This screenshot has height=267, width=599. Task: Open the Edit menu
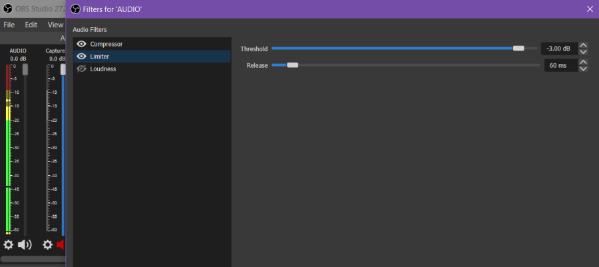click(x=31, y=25)
